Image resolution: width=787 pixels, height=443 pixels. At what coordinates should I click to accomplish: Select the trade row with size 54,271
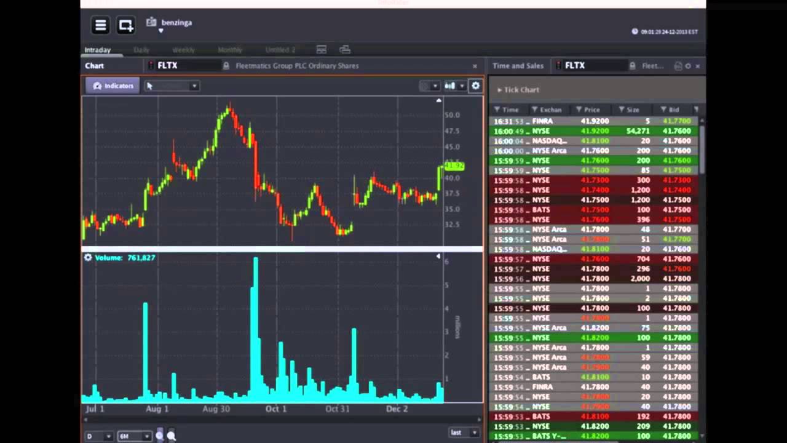pyautogui.click(x=594, y=131)
